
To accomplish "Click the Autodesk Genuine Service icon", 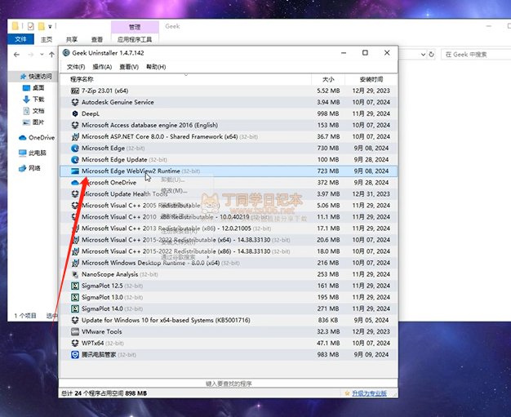I will click(x=75, y=102).
